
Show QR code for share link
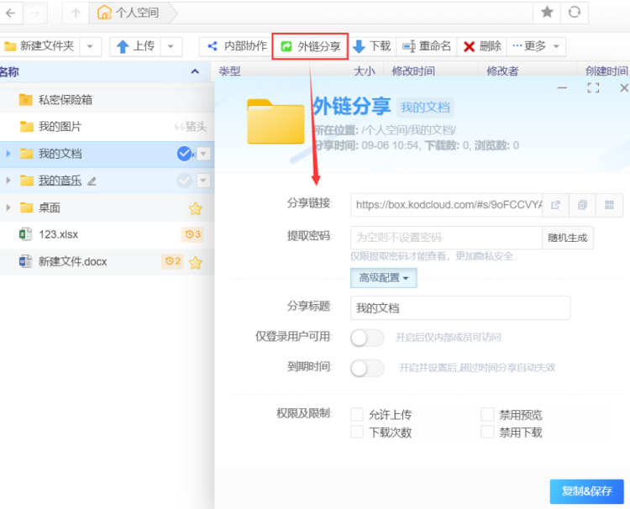point(609,204)
